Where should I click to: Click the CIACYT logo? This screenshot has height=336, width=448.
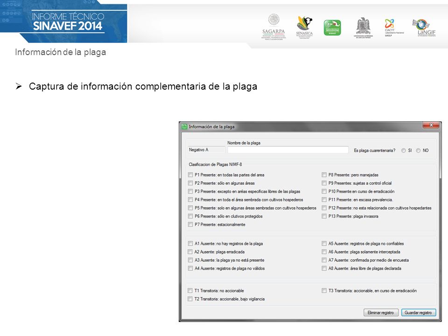pos(394,28)
